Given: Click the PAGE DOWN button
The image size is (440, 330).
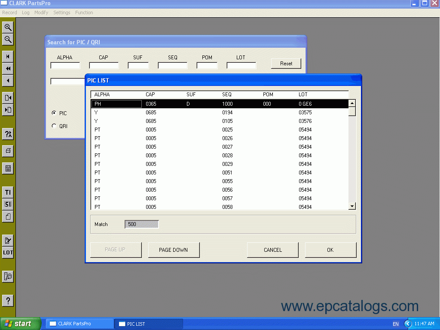Looking at the screenshot, I should (x=174, y=250).
